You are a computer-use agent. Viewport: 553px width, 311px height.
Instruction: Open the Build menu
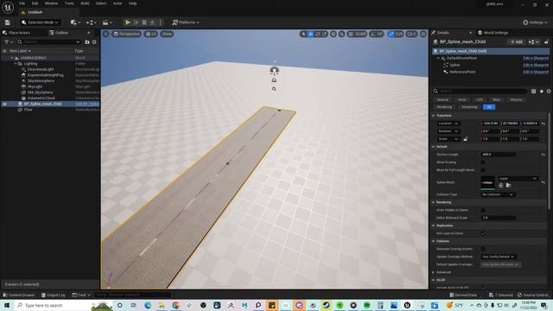tap(85, 3)
